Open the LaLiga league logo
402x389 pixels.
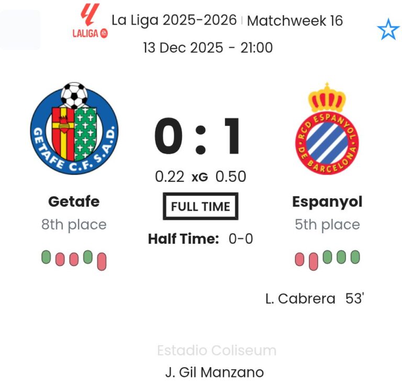coord(90,21)
